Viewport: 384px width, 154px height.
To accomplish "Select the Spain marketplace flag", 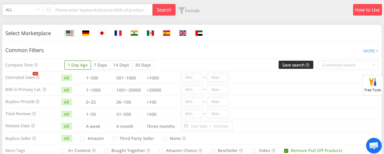I will click(167, 33).
